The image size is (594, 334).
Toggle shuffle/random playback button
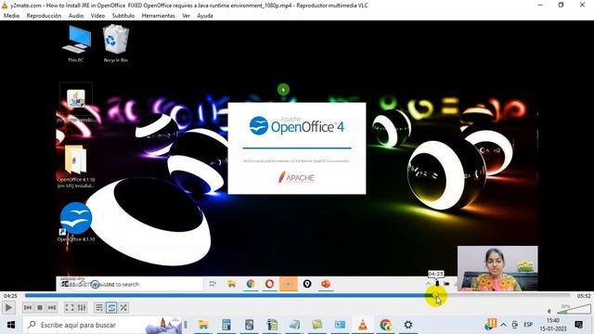123,308
